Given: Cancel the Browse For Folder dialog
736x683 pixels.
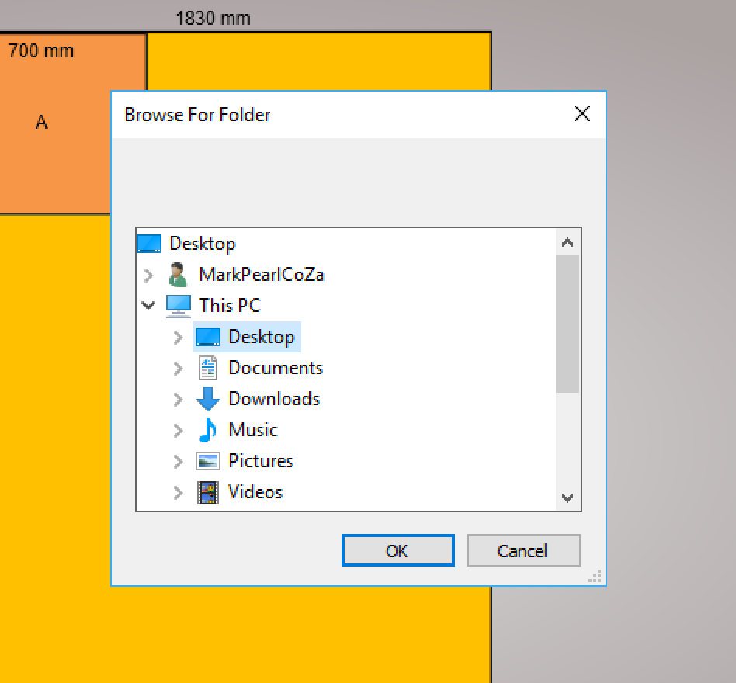Looking at the screenshot, I should tap(524, 550).
